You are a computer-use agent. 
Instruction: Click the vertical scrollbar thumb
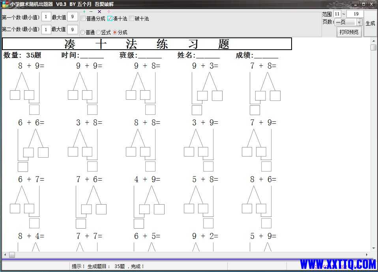(373, 47)
